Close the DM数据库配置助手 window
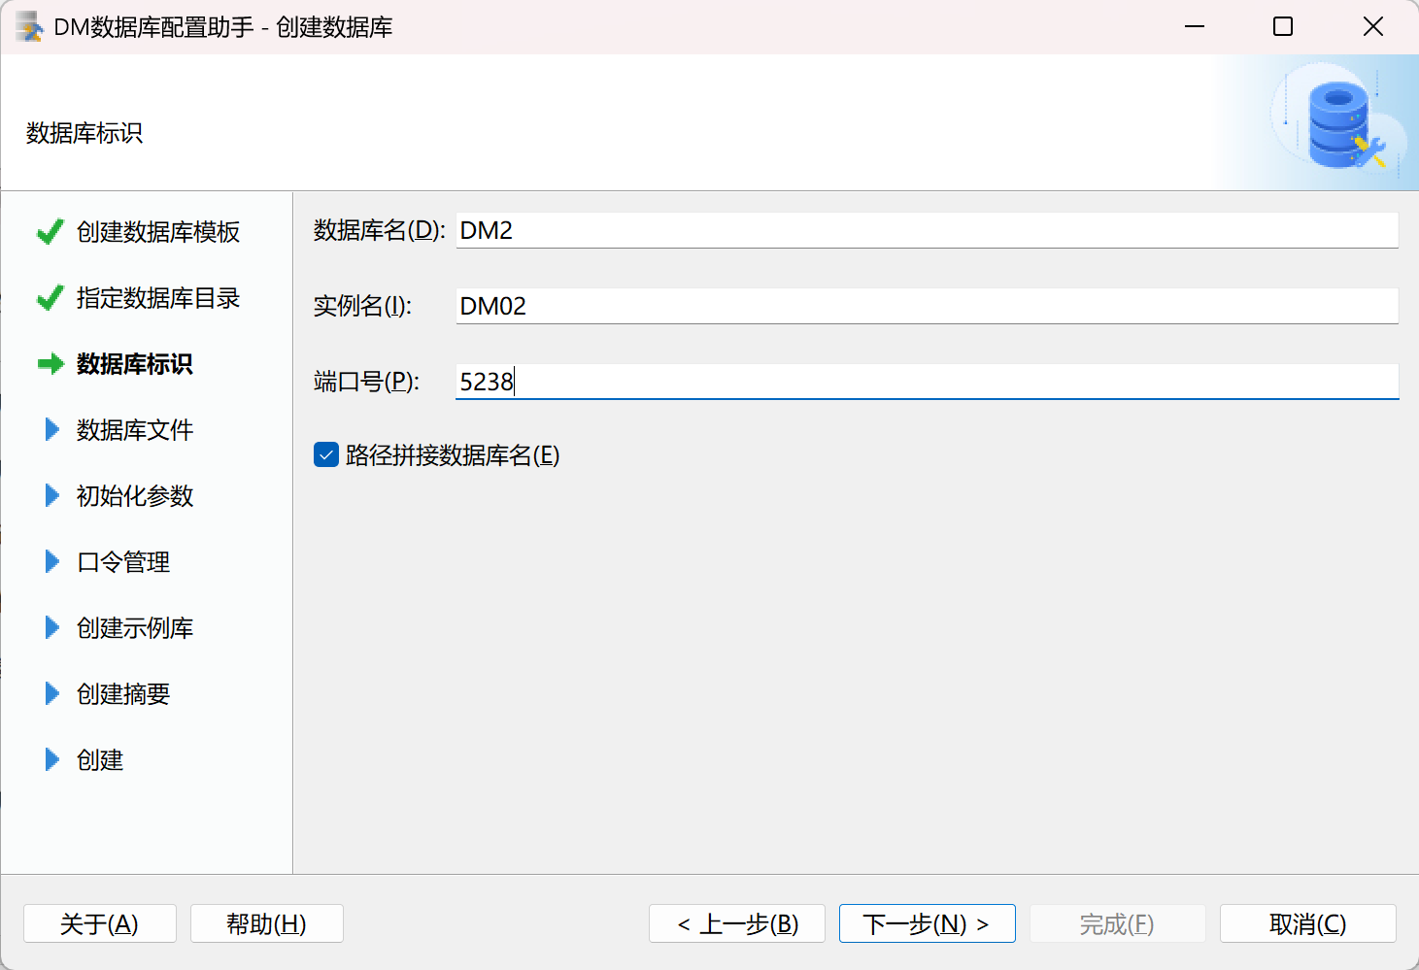 pyautogui.click(x=1372, y=26)
